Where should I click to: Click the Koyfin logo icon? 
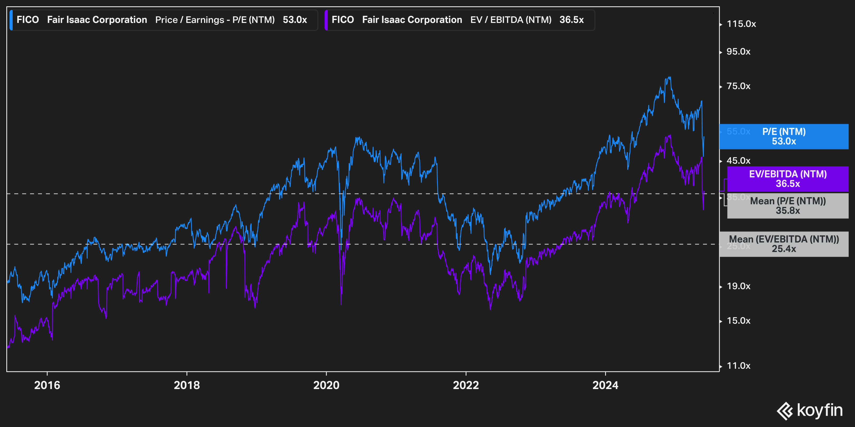785,411
